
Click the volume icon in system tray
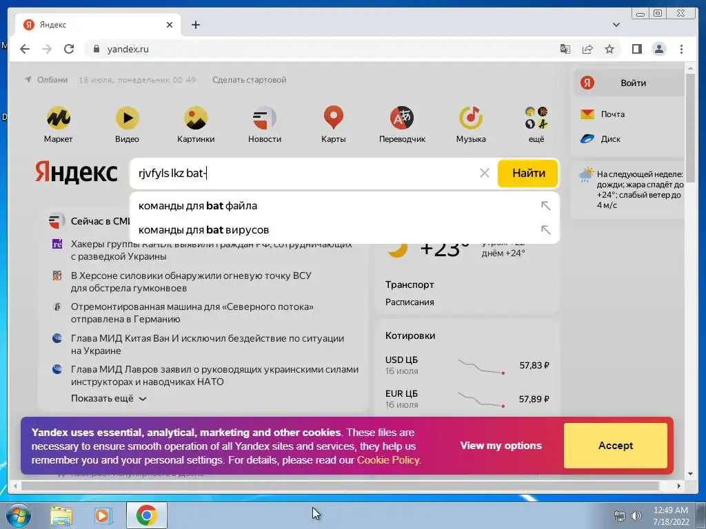pos(636,516)
